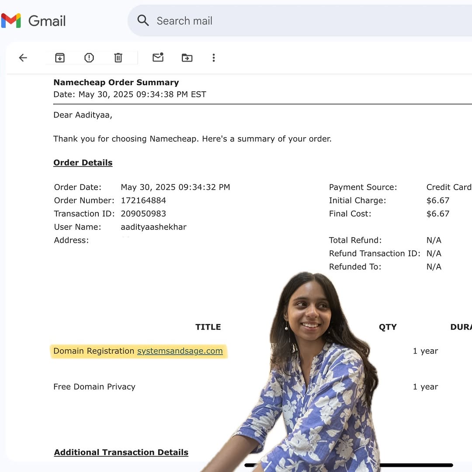Select transaction ID 209050983
The width and height of the screenshot is (472, 472).
coord(143,213)
